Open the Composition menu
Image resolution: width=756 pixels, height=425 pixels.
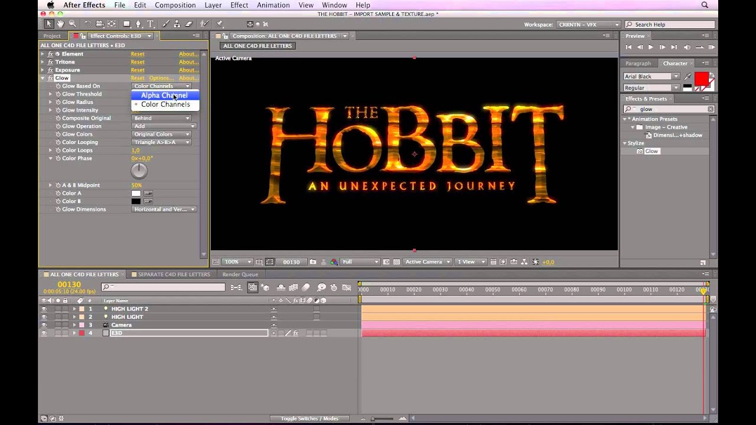(175, 5)
